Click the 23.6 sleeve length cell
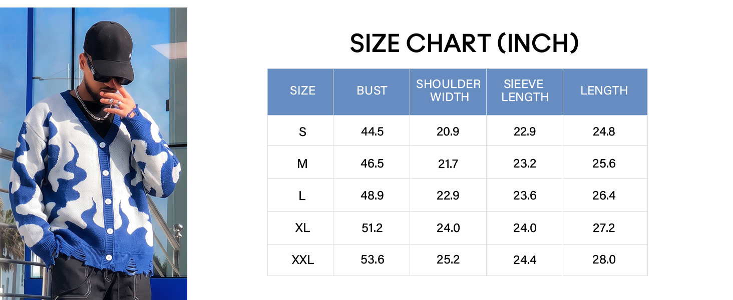 pos(525,196)
